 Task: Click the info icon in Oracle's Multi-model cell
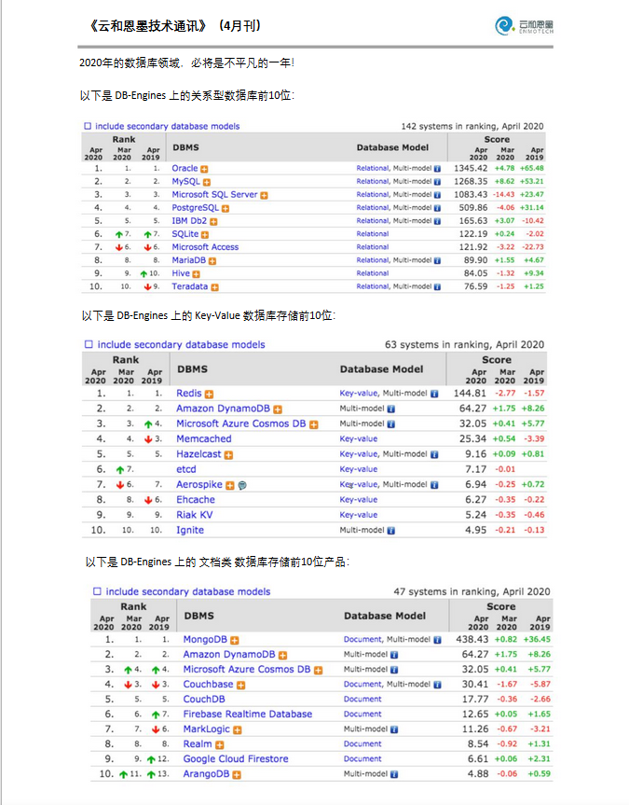pyautogui.click(x=437, y=169)
